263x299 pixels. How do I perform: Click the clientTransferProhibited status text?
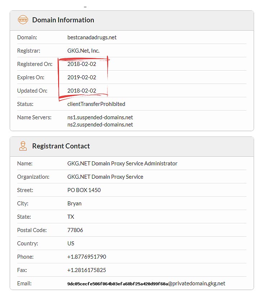[96, 104]
